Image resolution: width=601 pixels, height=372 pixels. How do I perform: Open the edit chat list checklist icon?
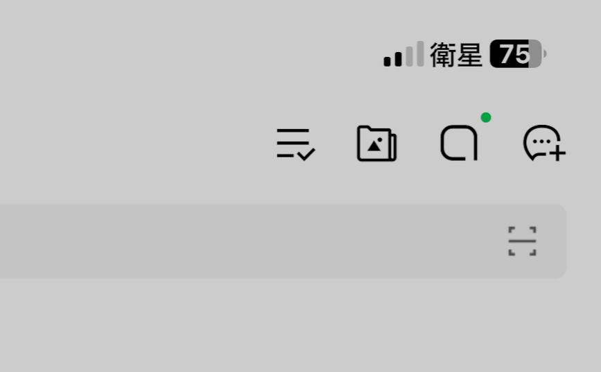(x=295, y=144)
